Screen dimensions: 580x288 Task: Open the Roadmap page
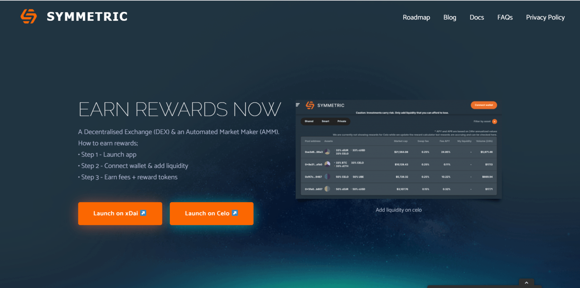[x=416, y=17]
